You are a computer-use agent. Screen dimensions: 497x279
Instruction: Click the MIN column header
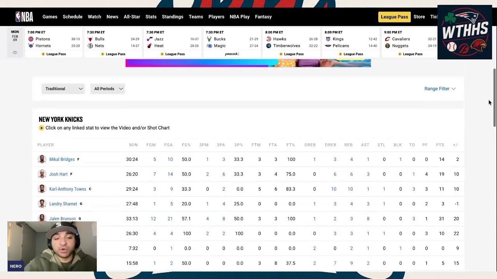coord(134,145)
